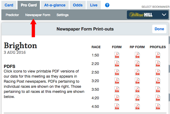Open the 2:50 race Profiles PDF
This screenshot has width=170, height=114.
point(158,72)
